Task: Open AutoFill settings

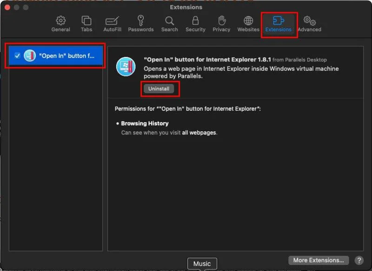Action: click(x=112, y=24)
